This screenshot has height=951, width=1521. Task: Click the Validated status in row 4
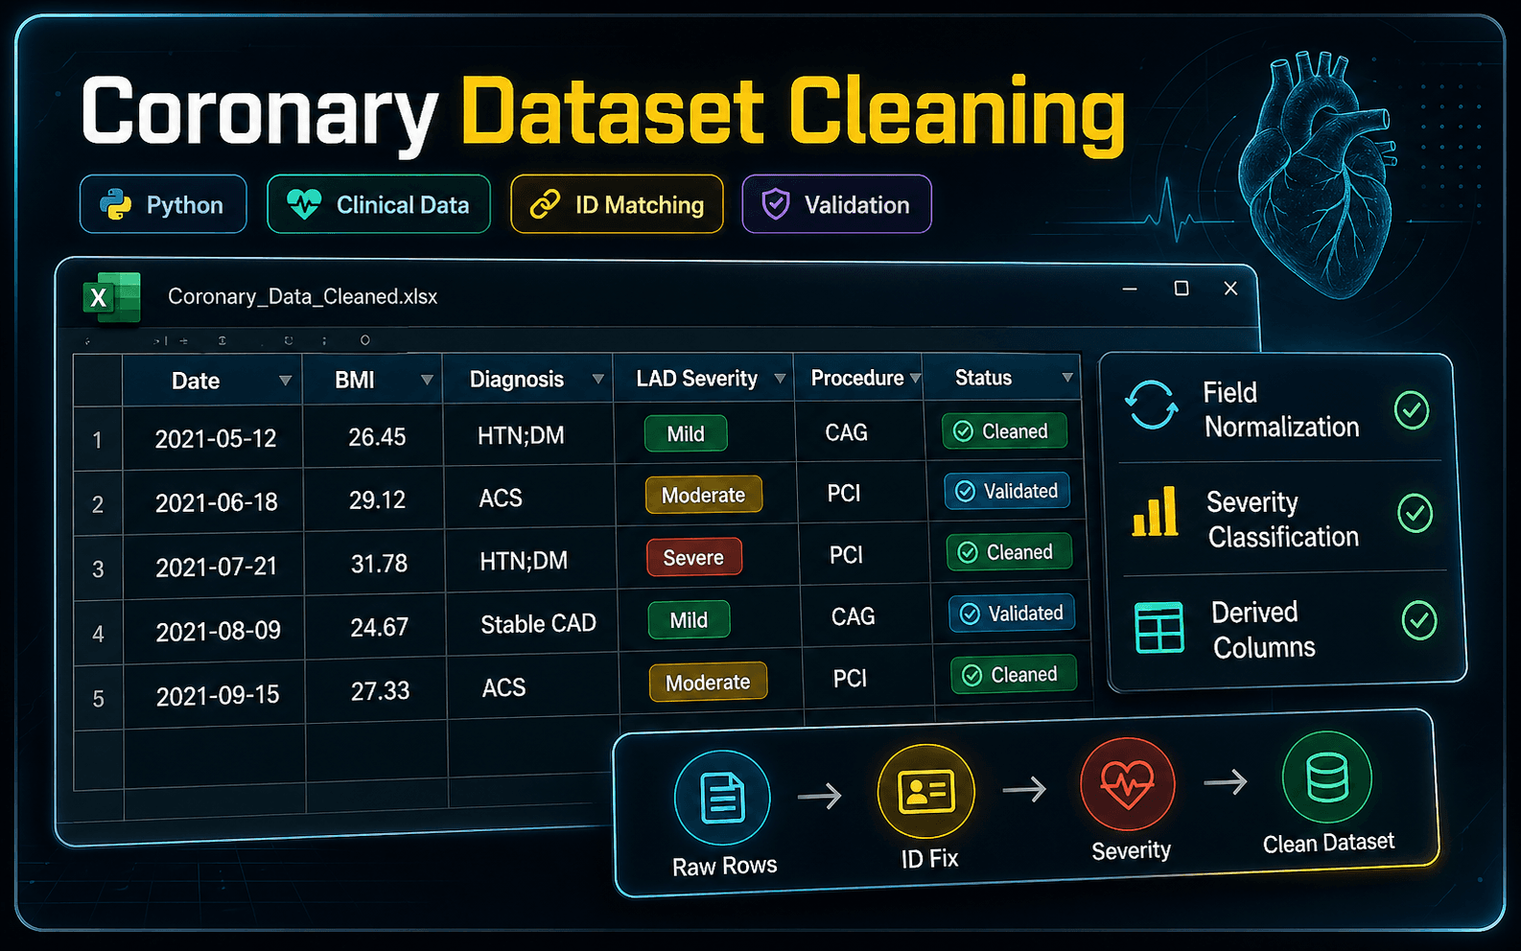1012,614
